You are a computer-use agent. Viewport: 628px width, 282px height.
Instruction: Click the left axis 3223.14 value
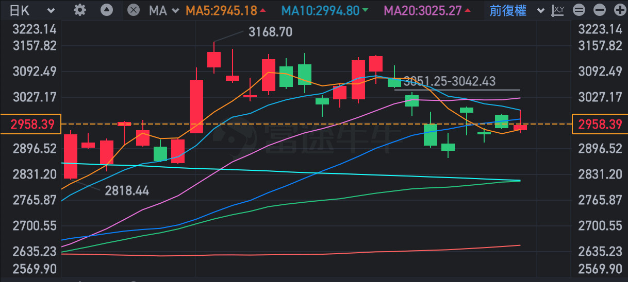point(35,29)
